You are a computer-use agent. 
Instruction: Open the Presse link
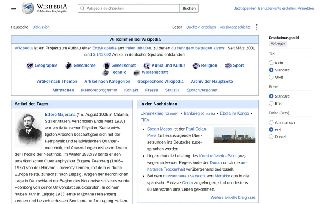point(152,90)
